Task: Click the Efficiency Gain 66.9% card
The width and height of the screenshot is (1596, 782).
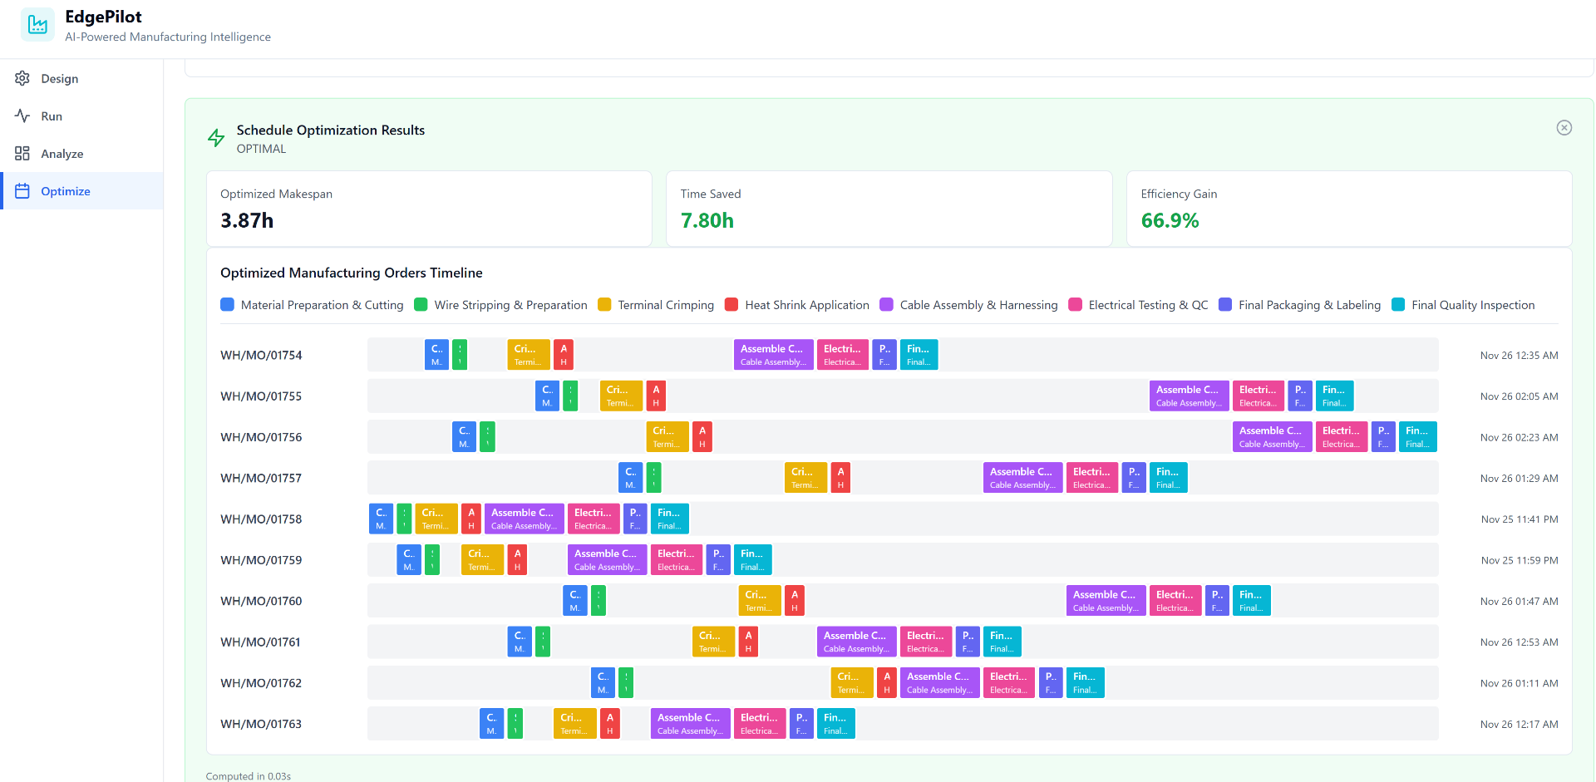Action: [1349, 209]
